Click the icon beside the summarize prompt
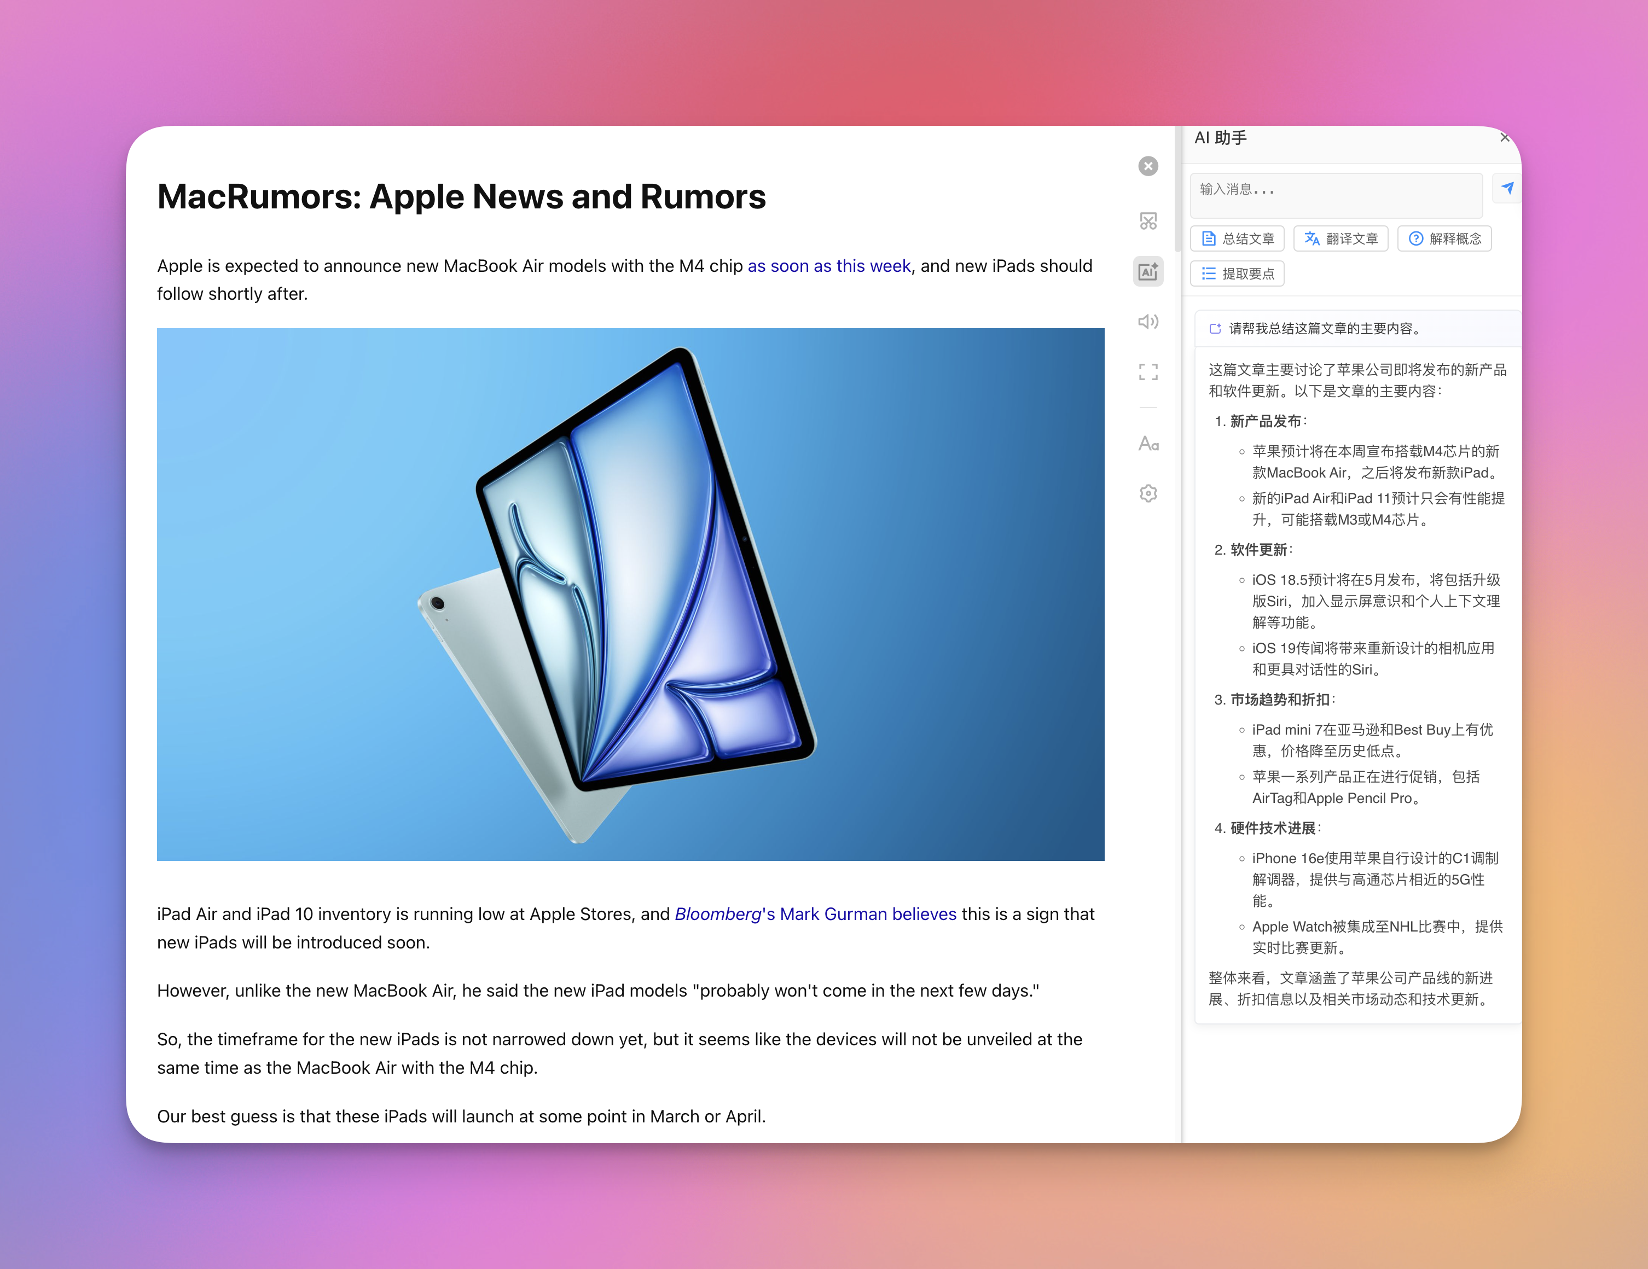Viewport: 1648px width, 1269px height. tap(1215, 329)
